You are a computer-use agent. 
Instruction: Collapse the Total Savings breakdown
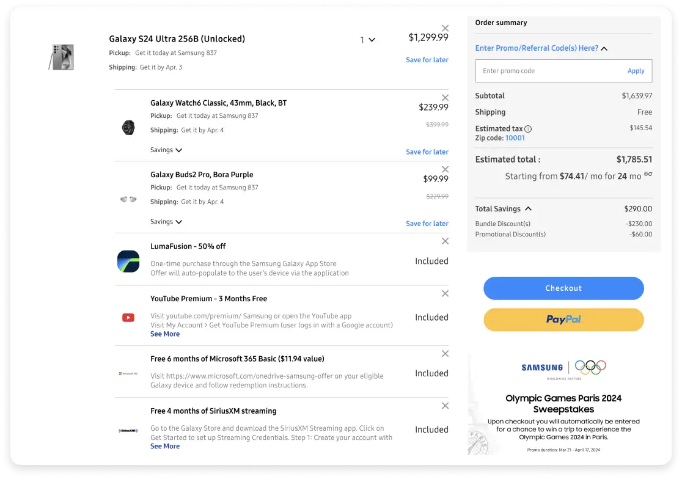pos(528,208)
